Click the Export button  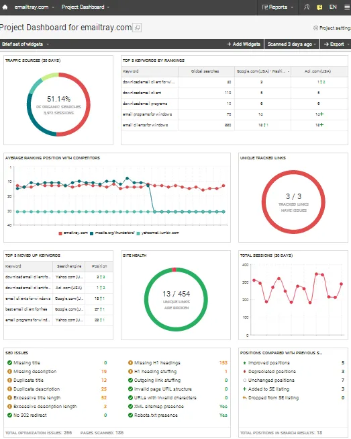(336, 44)
